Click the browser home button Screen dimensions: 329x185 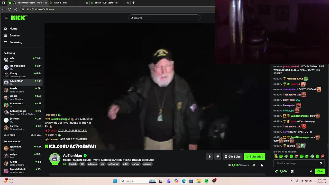[x=16, y=9]
